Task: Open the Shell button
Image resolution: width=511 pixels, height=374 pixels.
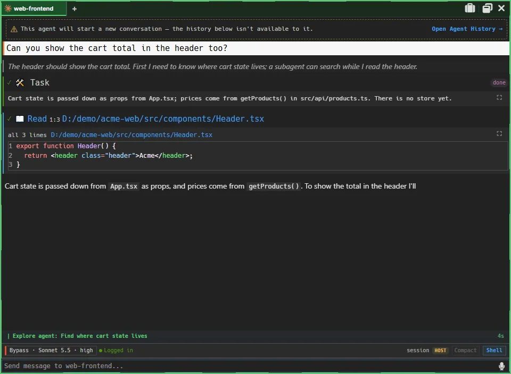Action: point(494,350)
